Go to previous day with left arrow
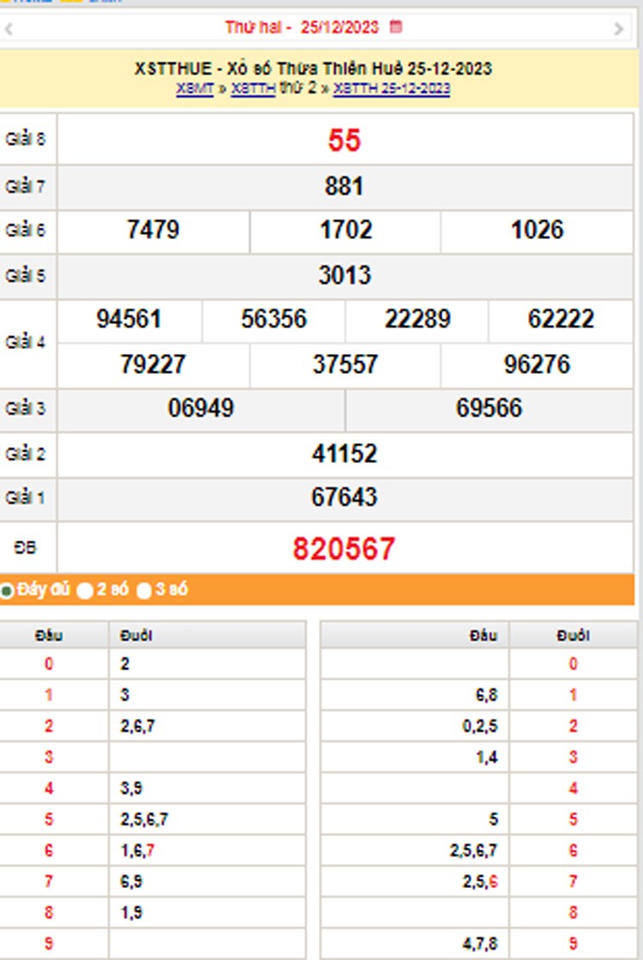643x960 pixels. click(x=9, y=29)
